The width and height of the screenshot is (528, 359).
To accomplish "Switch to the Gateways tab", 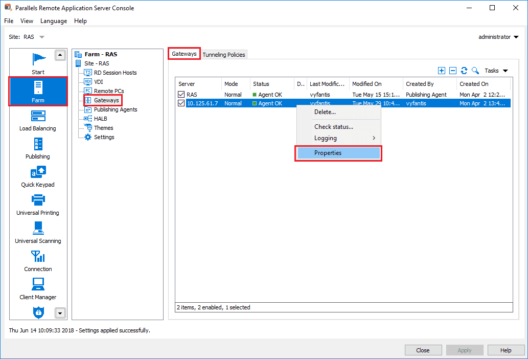I will coord(184,54).
